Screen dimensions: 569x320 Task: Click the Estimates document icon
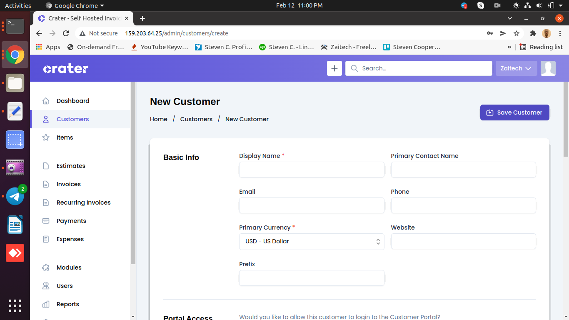tap(46, 166)
